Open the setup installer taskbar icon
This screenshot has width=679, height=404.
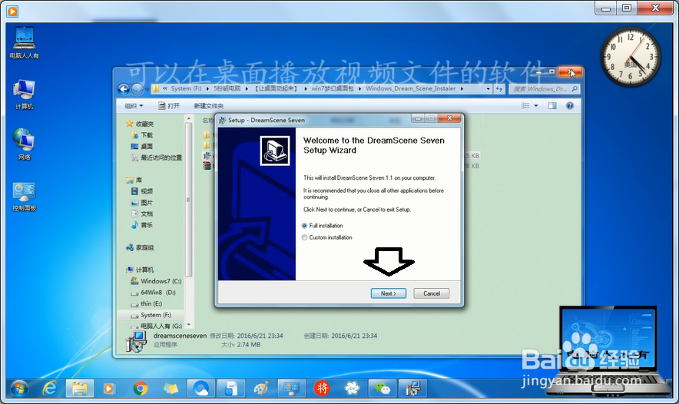coord(412,389)
